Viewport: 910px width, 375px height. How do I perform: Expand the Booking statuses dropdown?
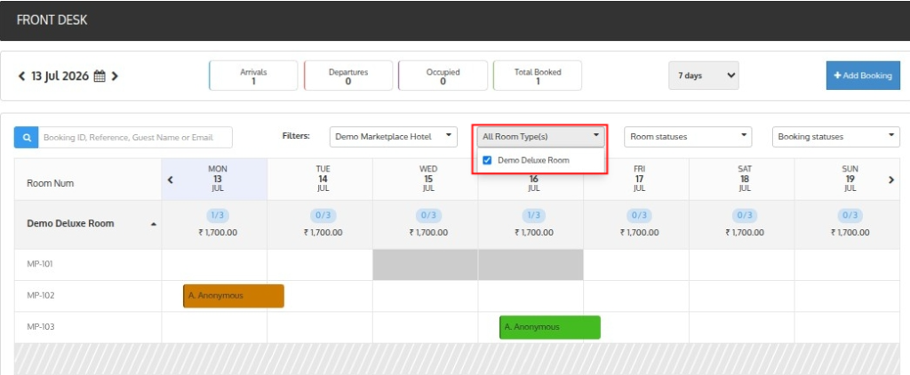pyautogui.click(x=835, y=137)
